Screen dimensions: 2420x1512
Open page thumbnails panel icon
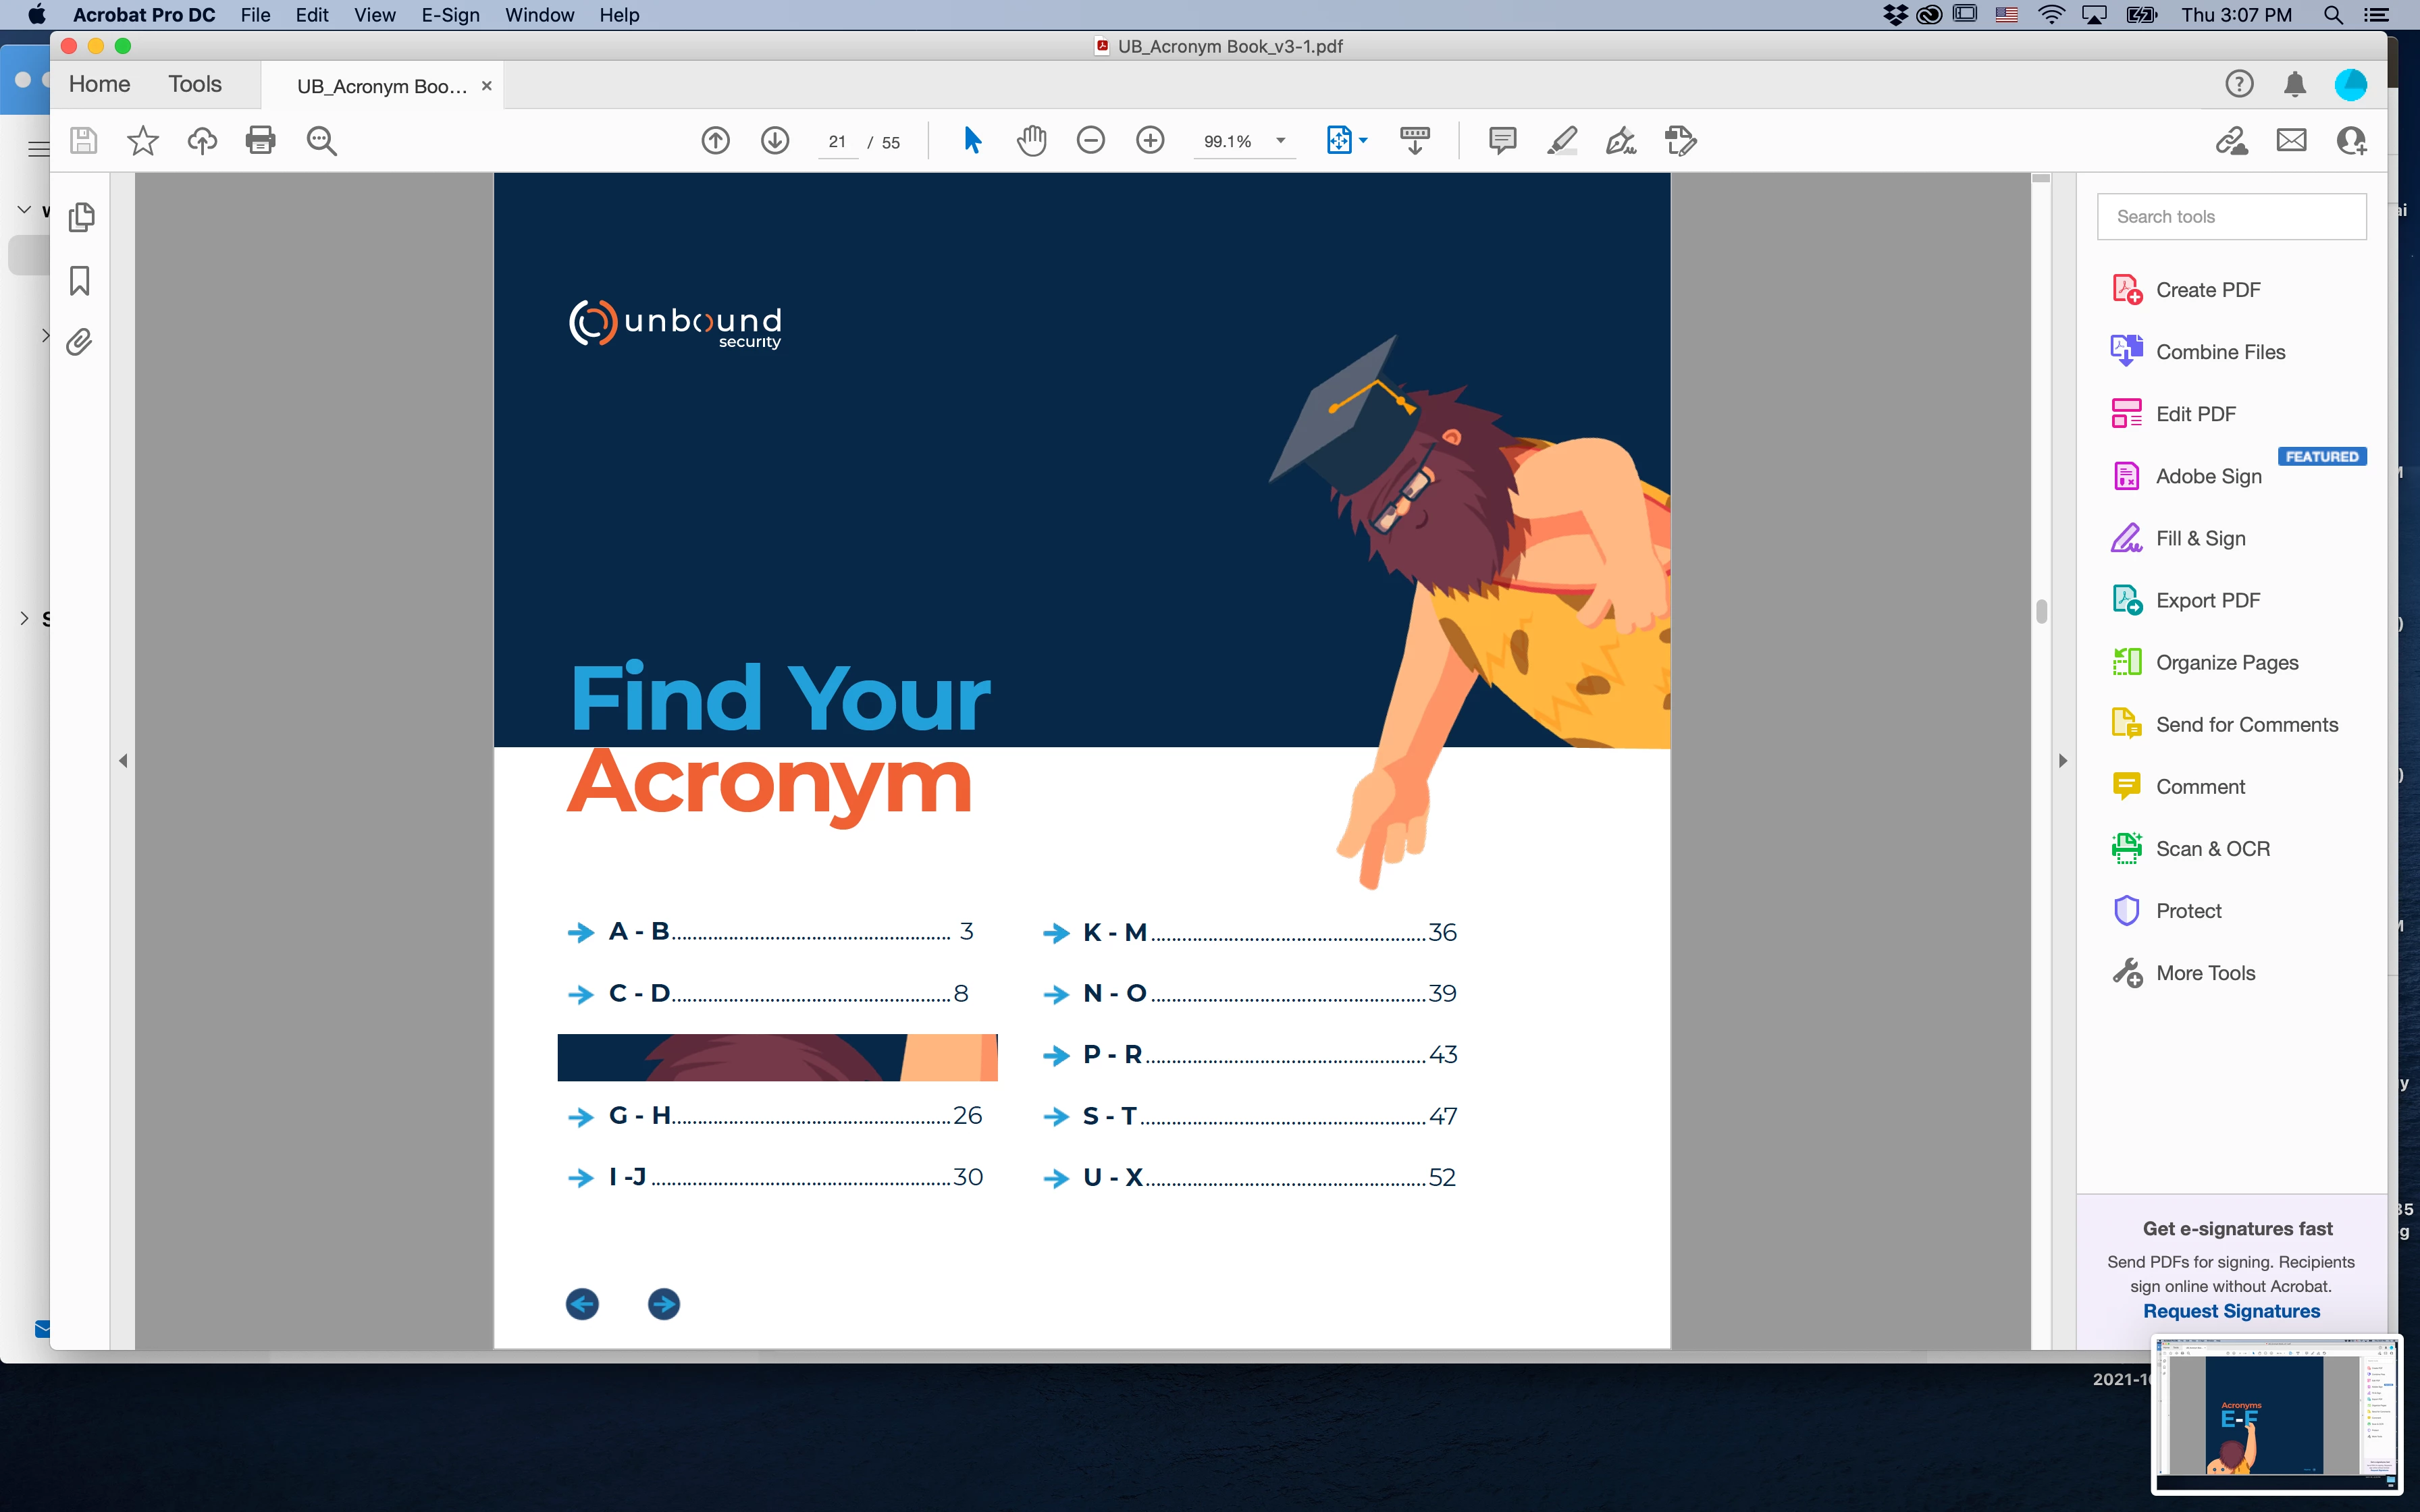[81, 217]
